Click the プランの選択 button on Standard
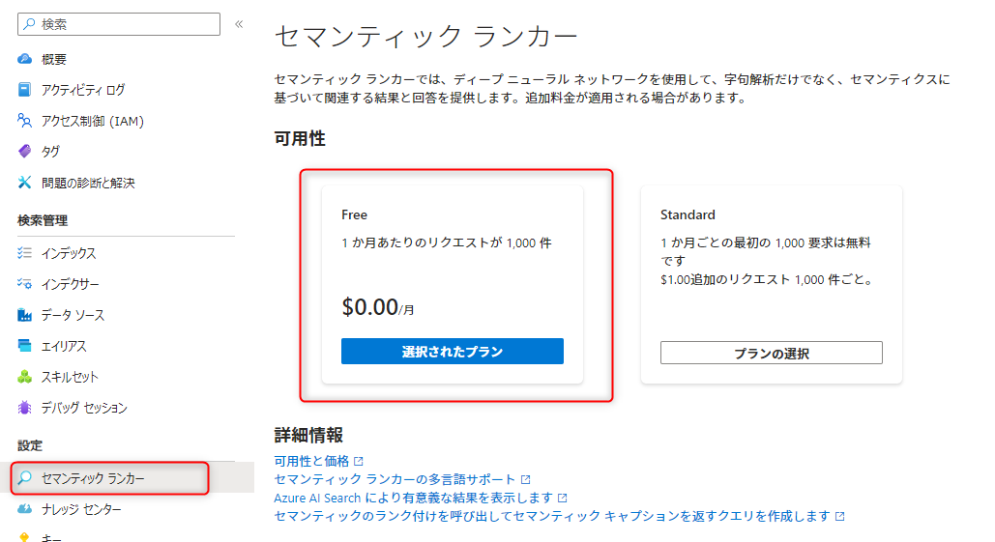The height and width of the screenshot is (542, 995). (x=771, y=353)
